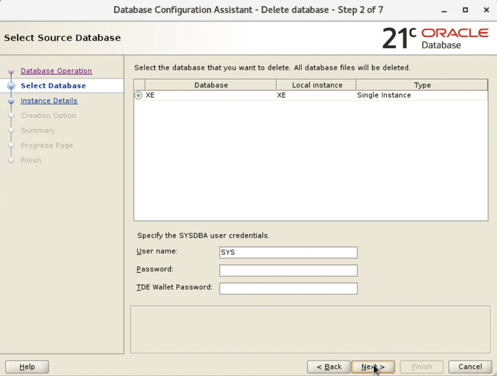Click the XE value under Local instance
This screenshot has height=376, width=497.
316,95
